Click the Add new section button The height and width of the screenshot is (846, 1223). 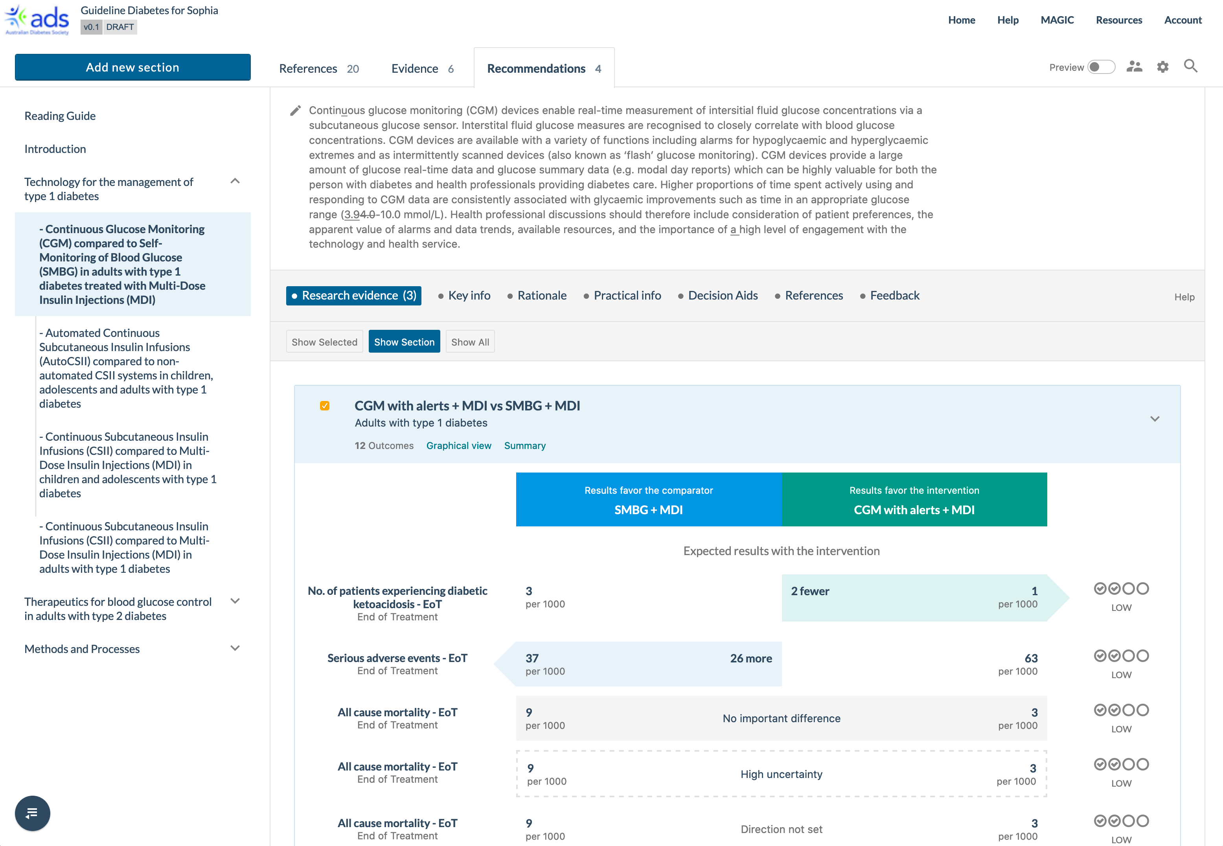pos(132,67)
